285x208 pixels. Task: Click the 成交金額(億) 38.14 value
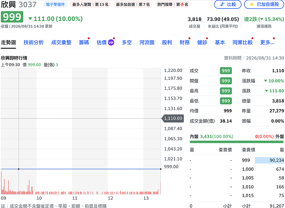coord(226,121)
